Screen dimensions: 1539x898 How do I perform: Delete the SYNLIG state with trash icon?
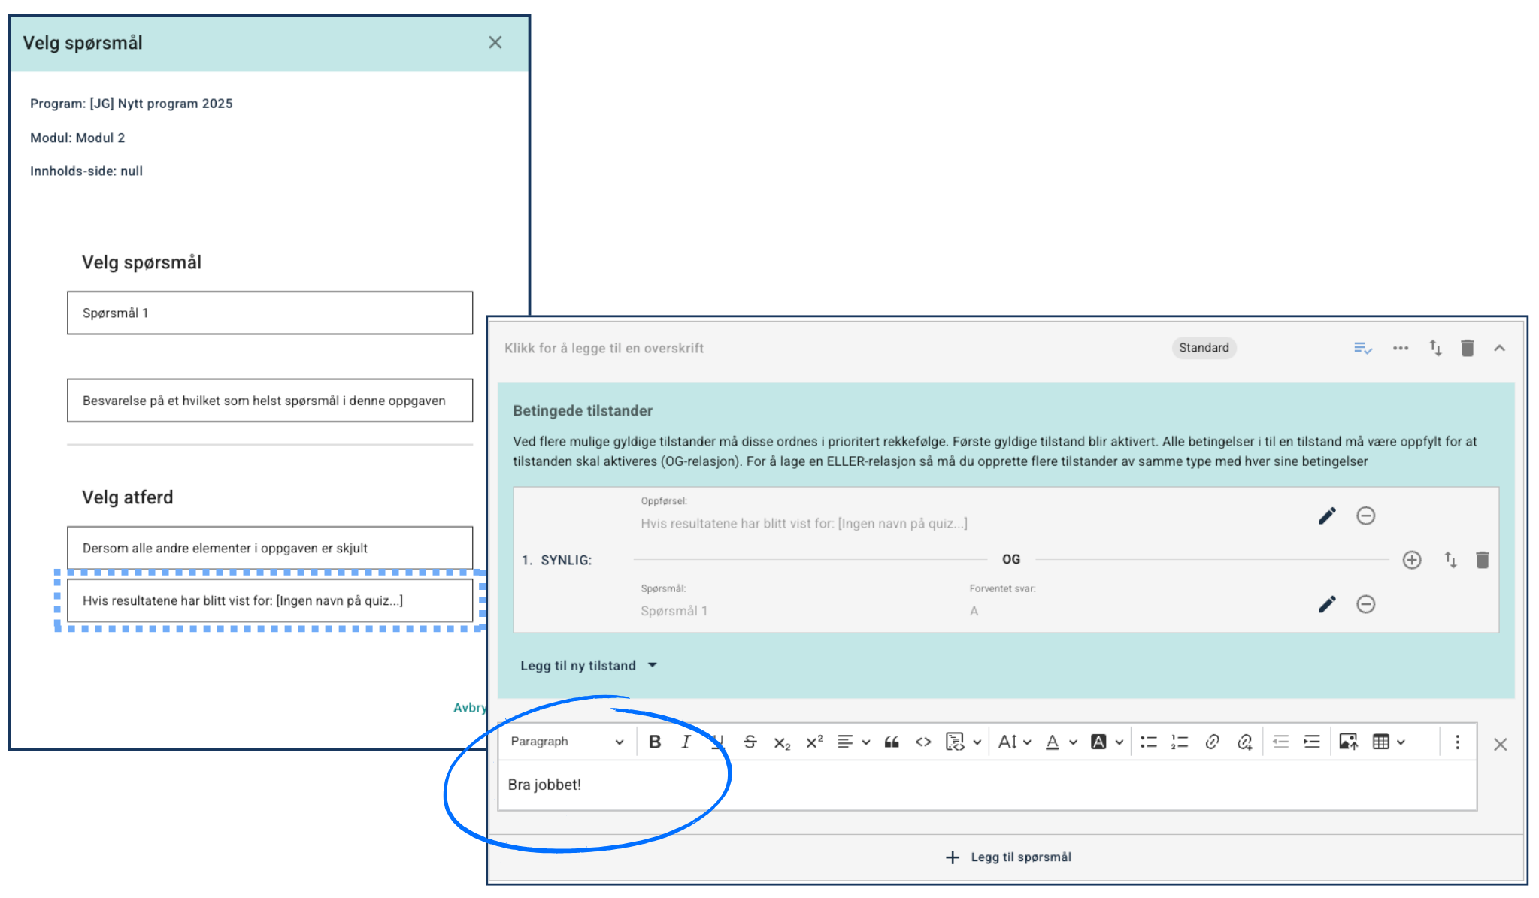point(1482,560)
